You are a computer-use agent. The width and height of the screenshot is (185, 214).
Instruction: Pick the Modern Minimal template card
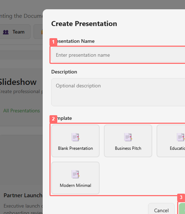[x=75, y=178]
